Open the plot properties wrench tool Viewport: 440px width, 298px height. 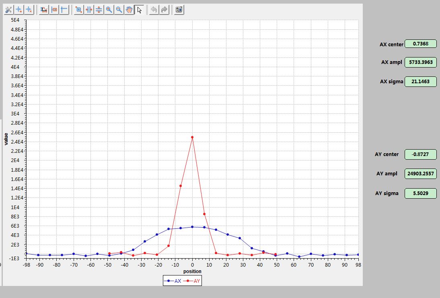[8, 10]
